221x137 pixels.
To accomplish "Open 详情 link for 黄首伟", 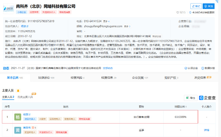I will pyautogui.click(x=206, y=130).
